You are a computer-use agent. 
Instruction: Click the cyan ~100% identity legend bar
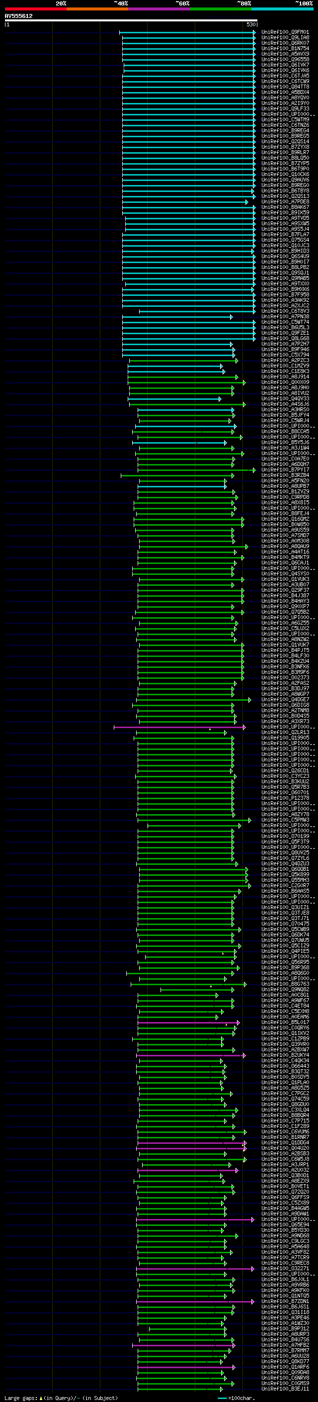[282, 9]
